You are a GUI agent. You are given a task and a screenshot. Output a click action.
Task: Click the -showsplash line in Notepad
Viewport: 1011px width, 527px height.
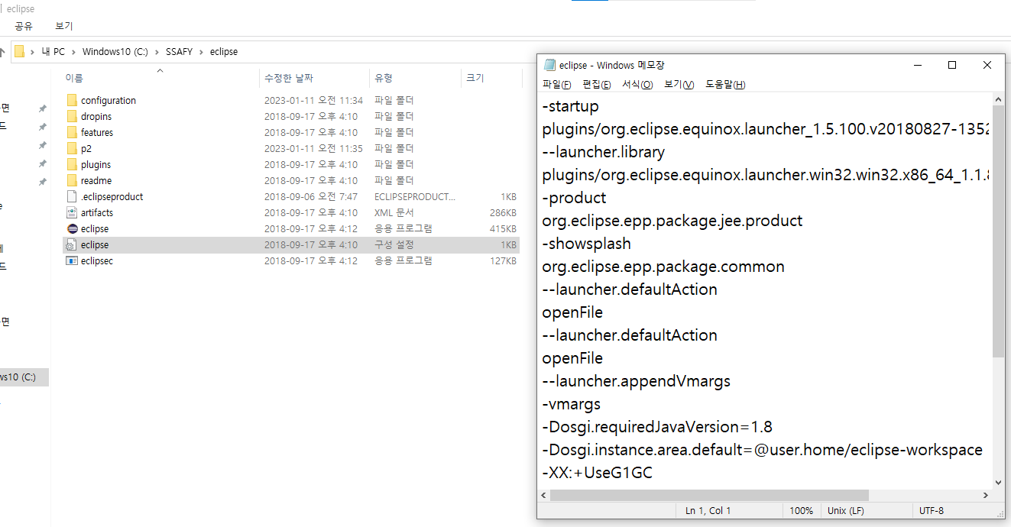click(587, 244)
